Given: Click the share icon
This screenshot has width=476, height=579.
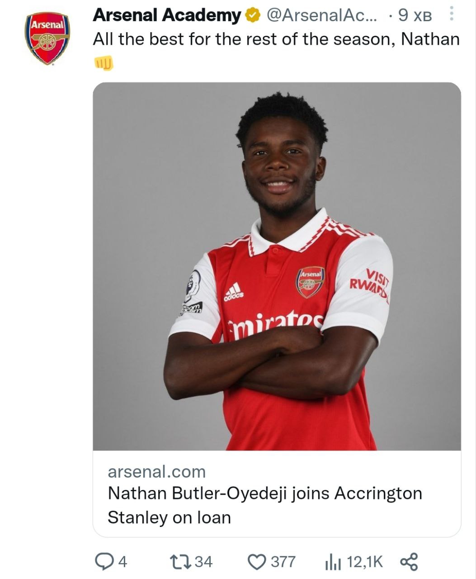Looking at the screenshot, I should tap(409, 562).
